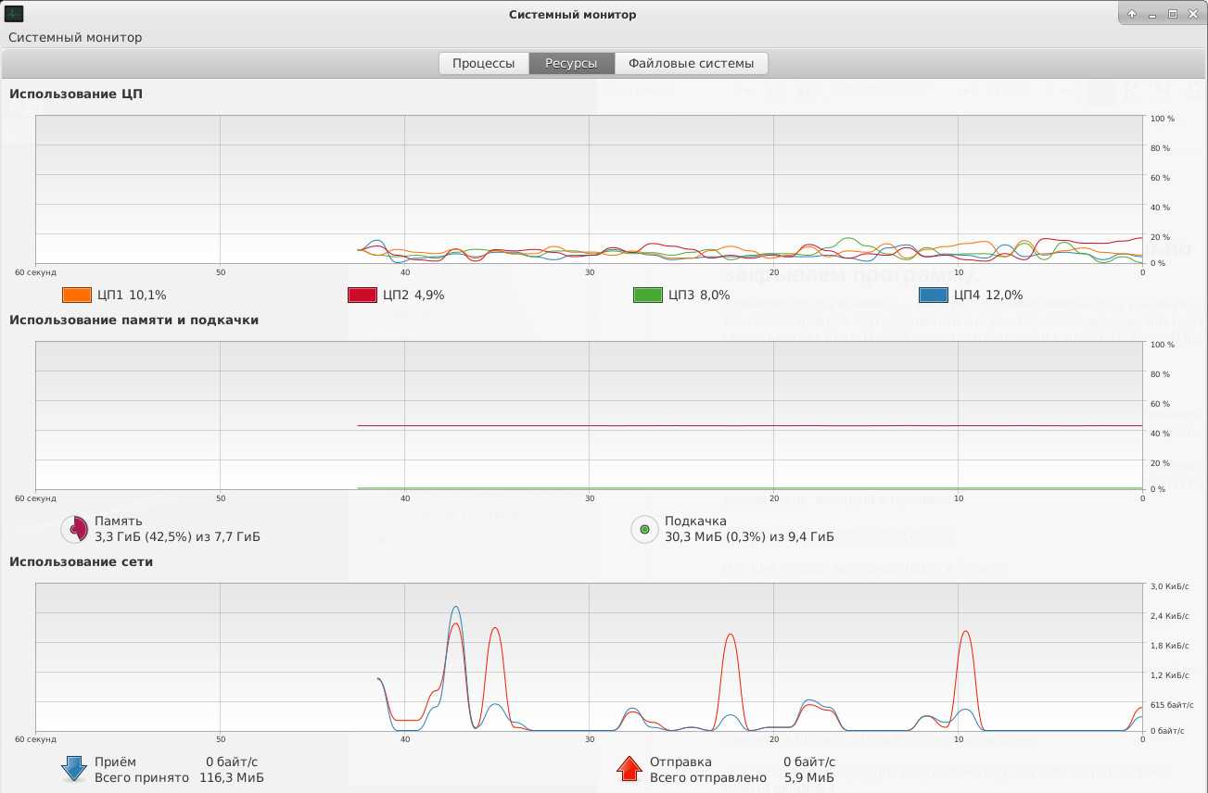Screen dimensions: 1208x793
Task: Click the red «Отправка» upload arrow icon
Action: 629,769
